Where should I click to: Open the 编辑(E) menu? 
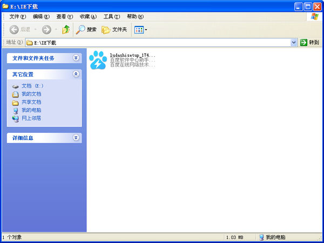tap(41, 17)
